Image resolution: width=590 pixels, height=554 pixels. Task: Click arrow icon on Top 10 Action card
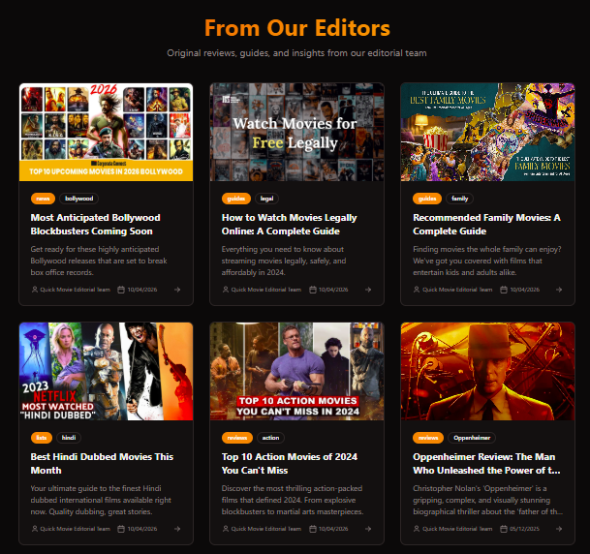pos(368,529)
